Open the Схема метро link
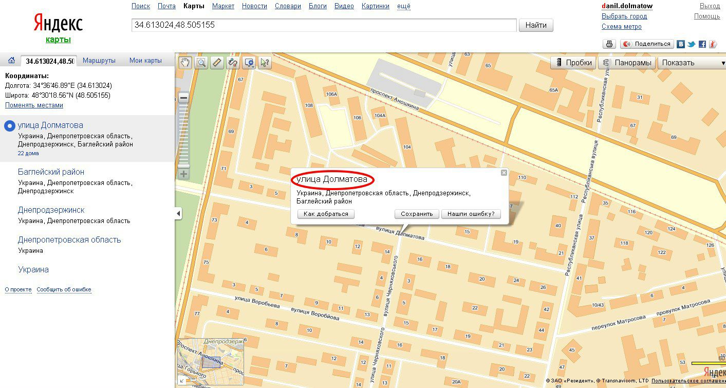Viewport: 726px width, 388px height. (x=622, y=27)
